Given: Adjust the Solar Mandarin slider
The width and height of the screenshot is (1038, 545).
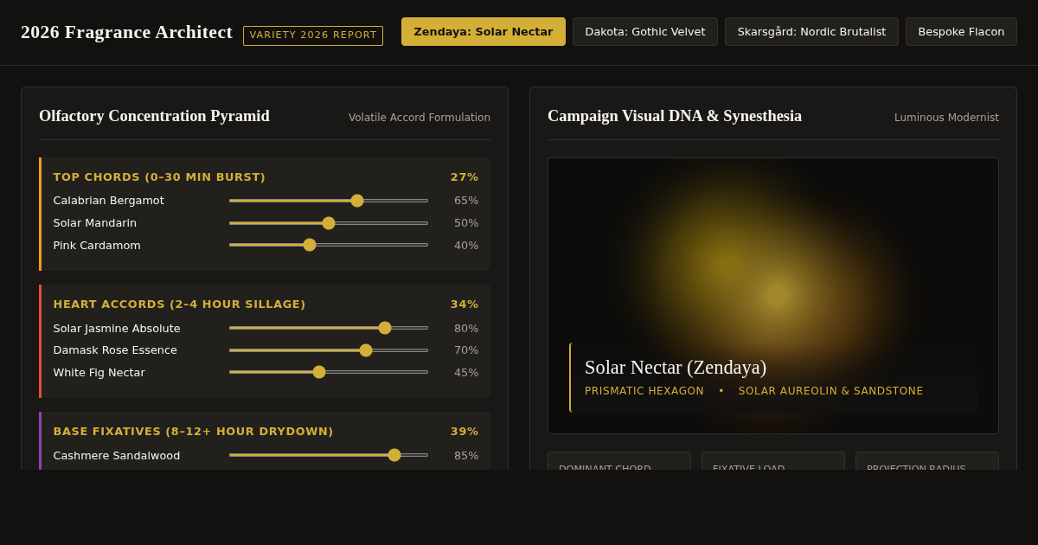Looking at the screenshot, I should coord(329,223).
